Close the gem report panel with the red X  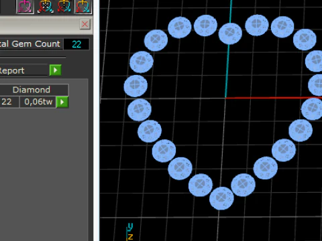(85, 24)
